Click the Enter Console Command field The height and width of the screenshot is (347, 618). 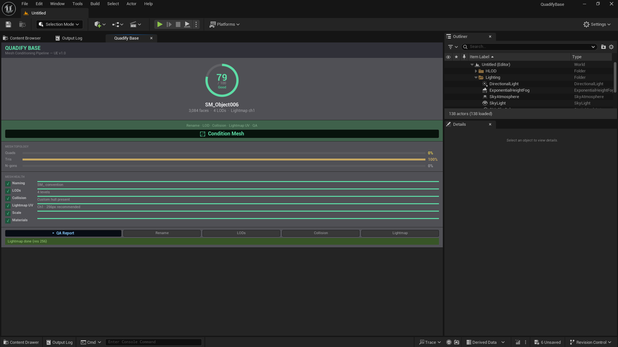(154, 342)
